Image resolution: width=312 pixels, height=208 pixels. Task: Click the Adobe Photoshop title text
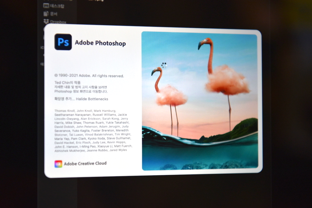[x=100, y=43]
